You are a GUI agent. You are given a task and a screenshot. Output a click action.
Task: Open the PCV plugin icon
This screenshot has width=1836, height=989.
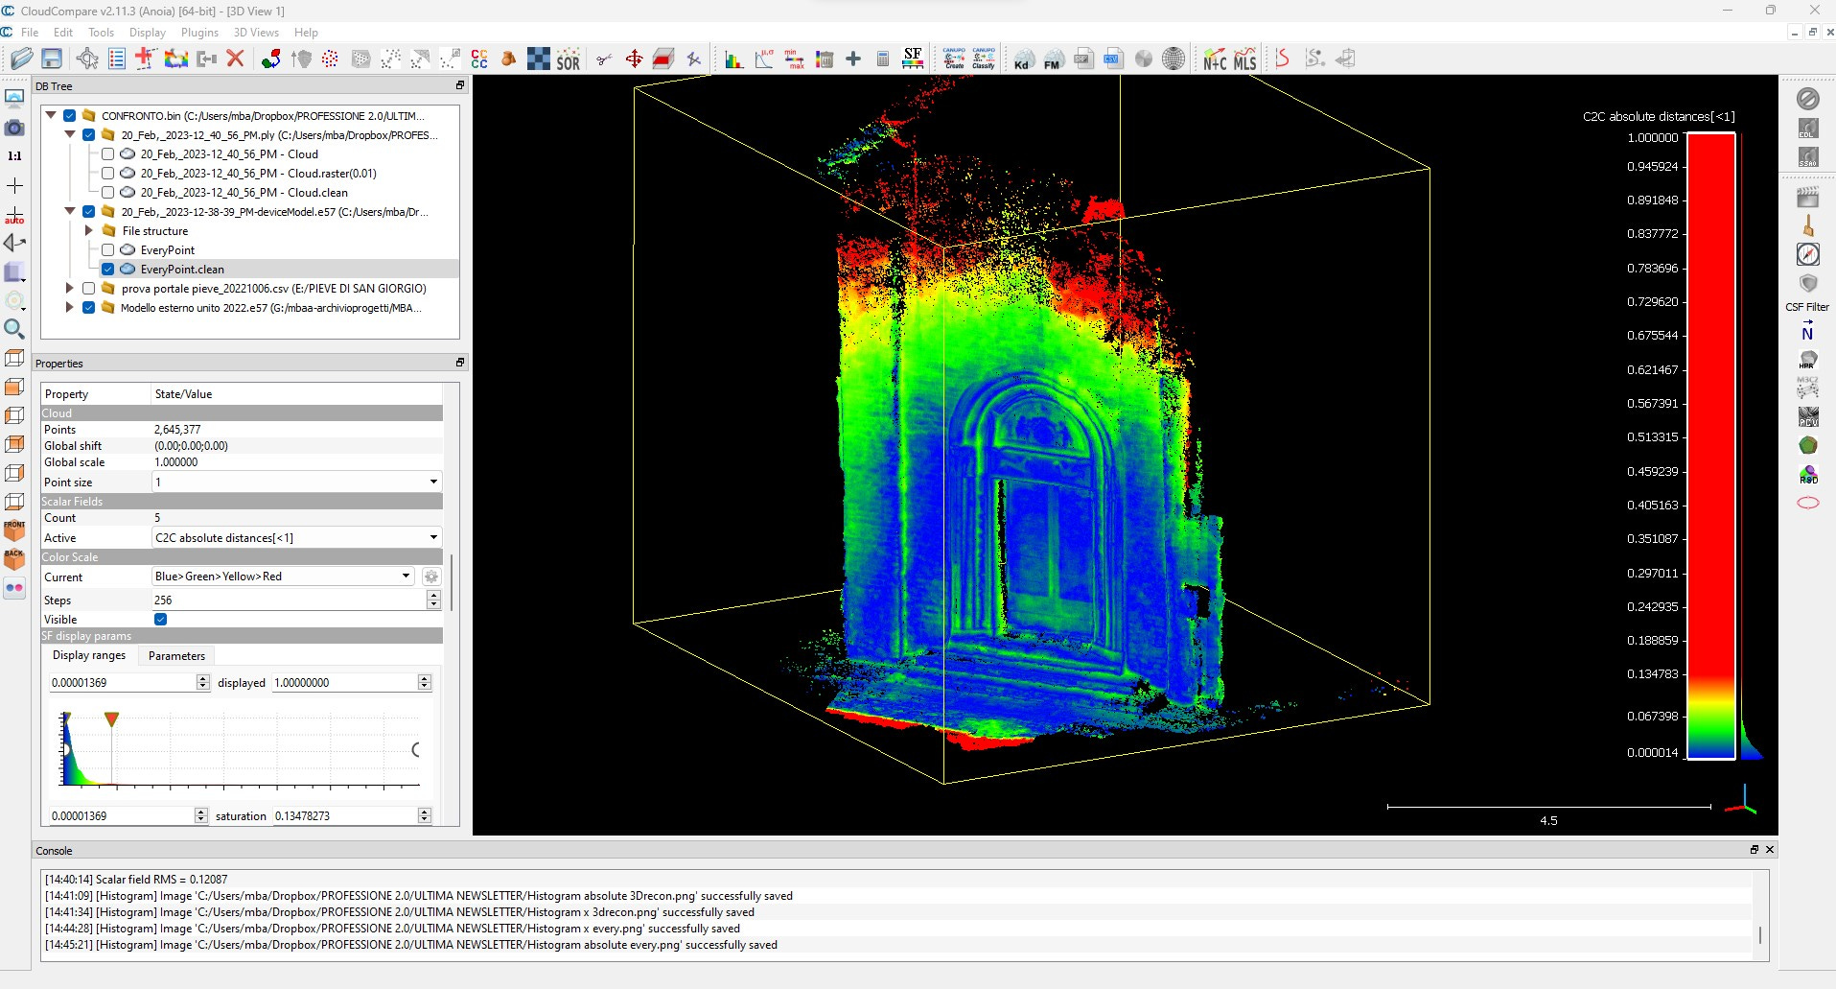click(x=1808, y=417)
